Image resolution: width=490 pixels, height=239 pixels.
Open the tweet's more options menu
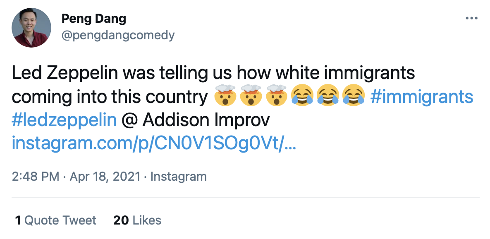471,19
